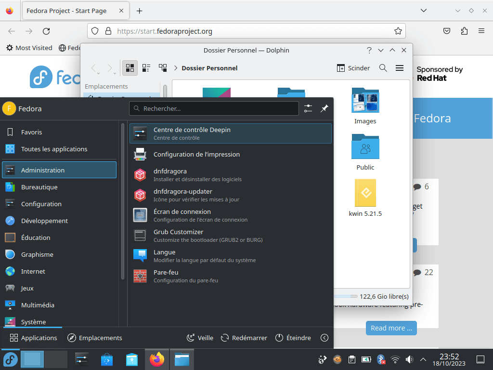Open Langue system language tool
The height and width of the screenshot is (370, 493).
[231, 256]
